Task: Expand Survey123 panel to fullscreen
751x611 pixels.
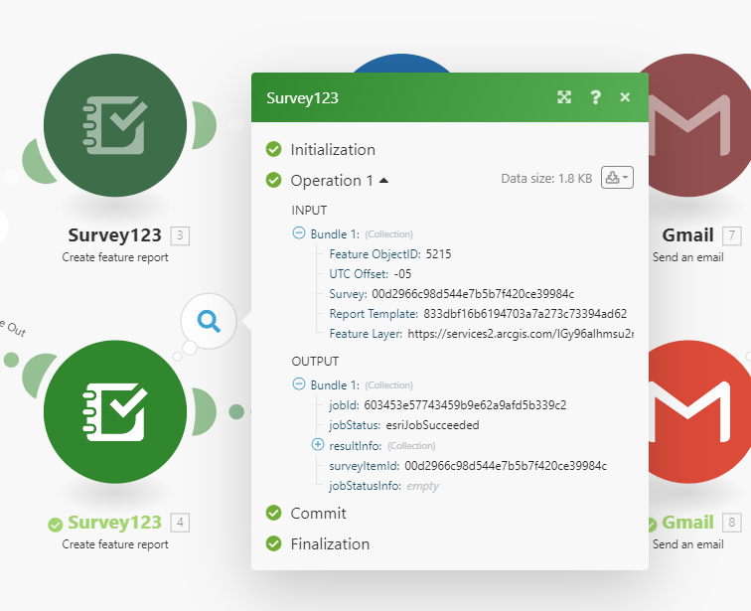Action: tap(564, 97)
